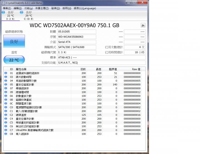
Task: Click the 22 °C temperature button
Action: [14, 60]
